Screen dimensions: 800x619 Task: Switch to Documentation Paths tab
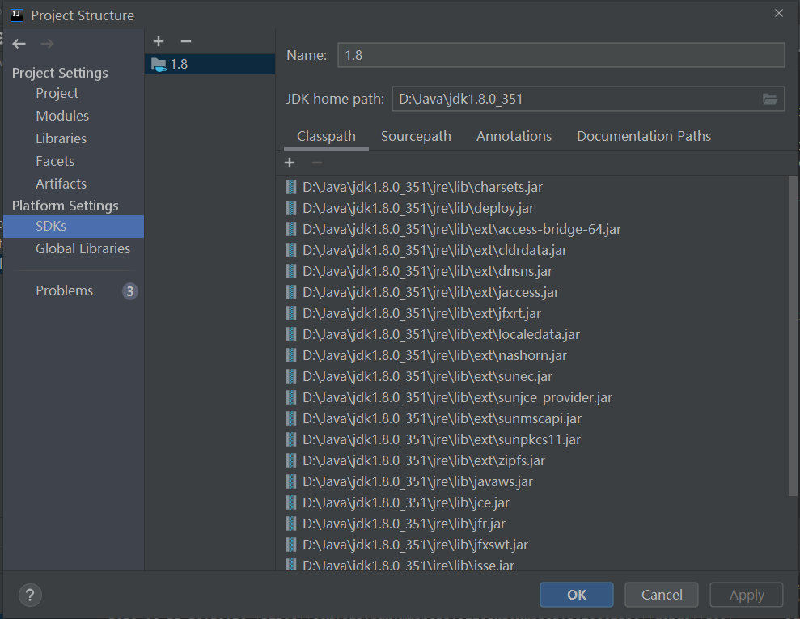643,136
